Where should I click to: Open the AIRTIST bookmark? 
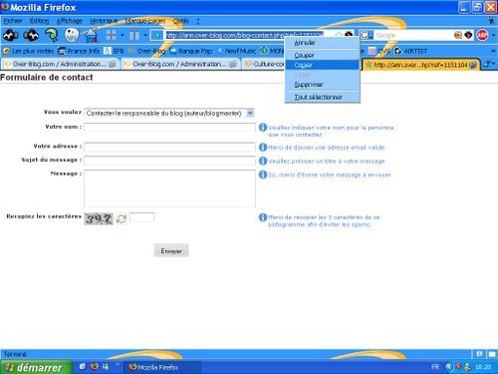coord(410,51)
